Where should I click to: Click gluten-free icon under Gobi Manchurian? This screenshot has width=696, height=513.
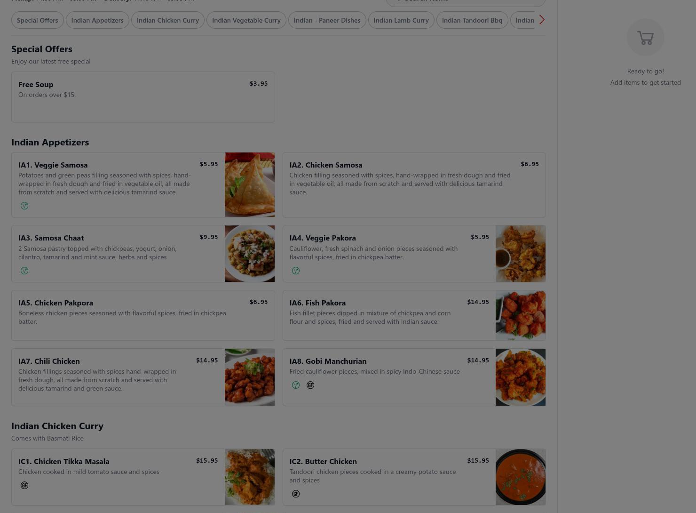click(x=310, y=385)
